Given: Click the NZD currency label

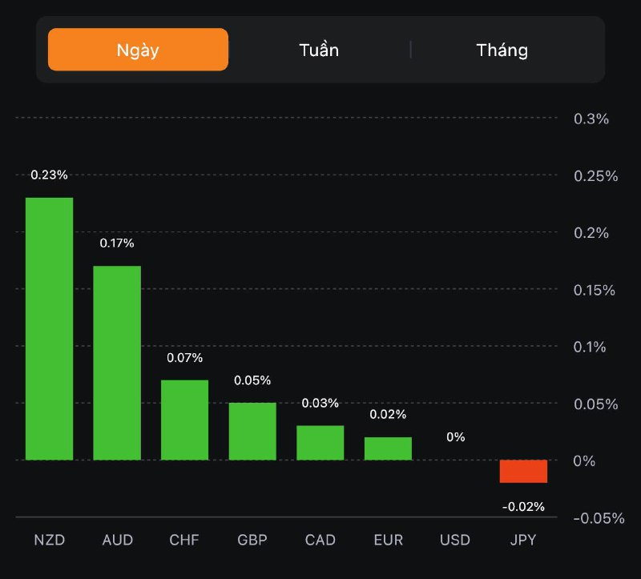Looking at the screenshot, I should point(49,540).
